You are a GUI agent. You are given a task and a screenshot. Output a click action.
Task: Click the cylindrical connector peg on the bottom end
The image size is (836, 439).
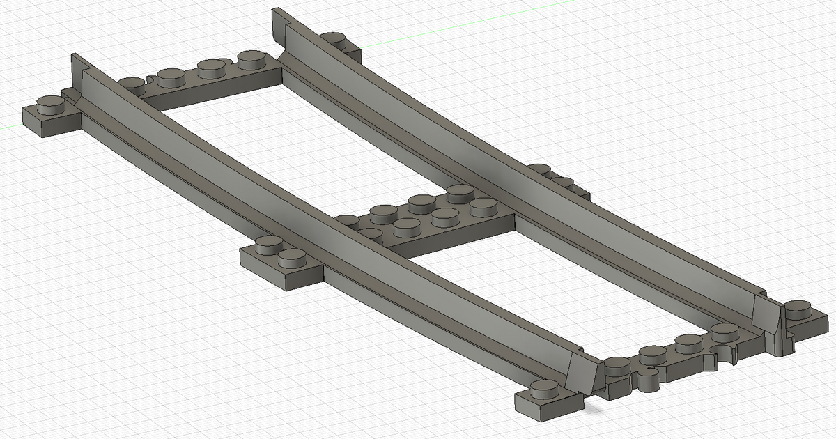(649, 379)
